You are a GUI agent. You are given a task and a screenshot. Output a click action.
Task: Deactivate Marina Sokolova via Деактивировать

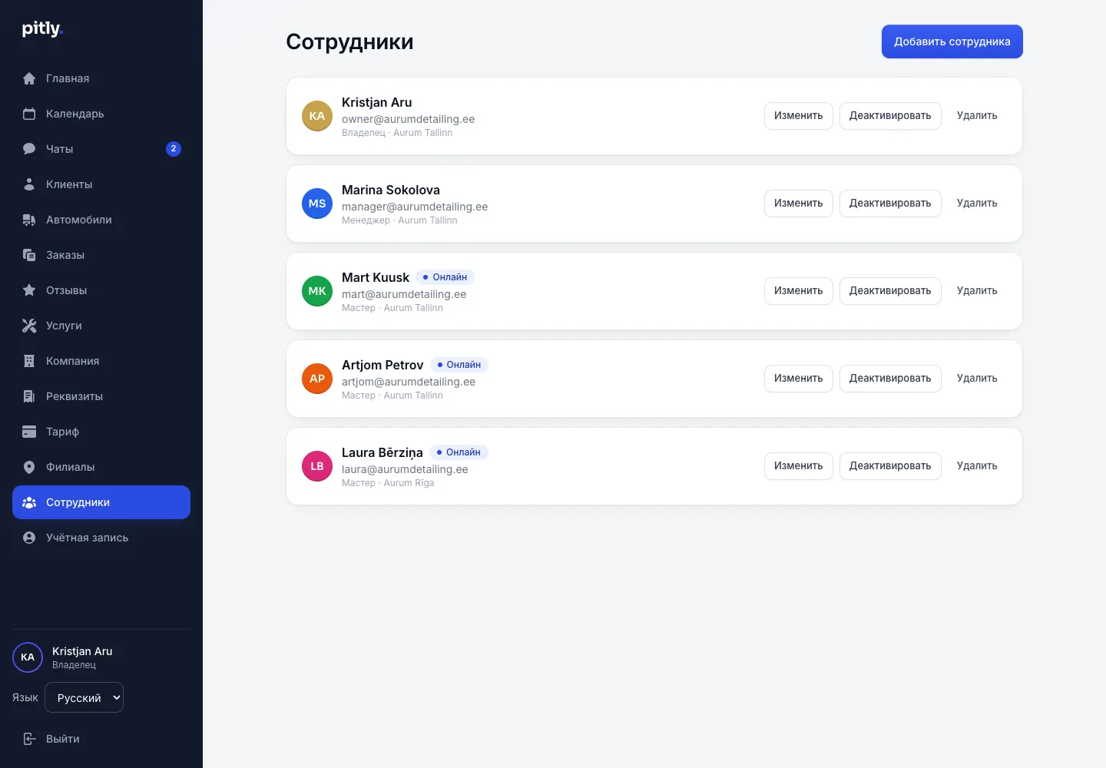click(x=889, y=204)
